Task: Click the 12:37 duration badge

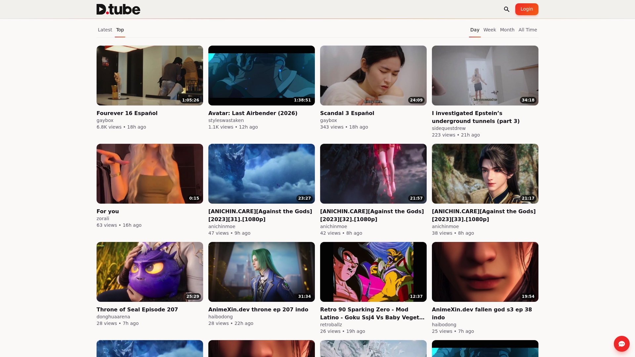Action: (416, 297)
